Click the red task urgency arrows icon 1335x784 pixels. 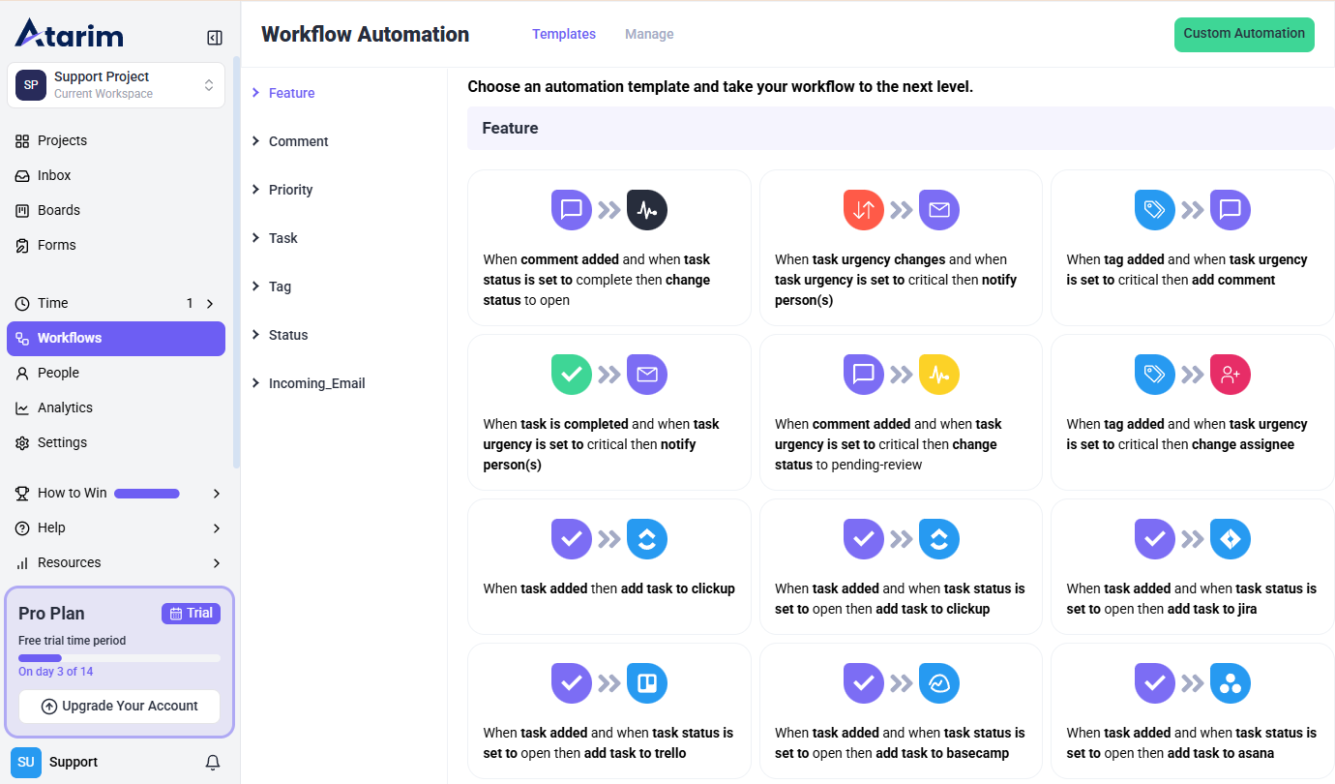863,210
